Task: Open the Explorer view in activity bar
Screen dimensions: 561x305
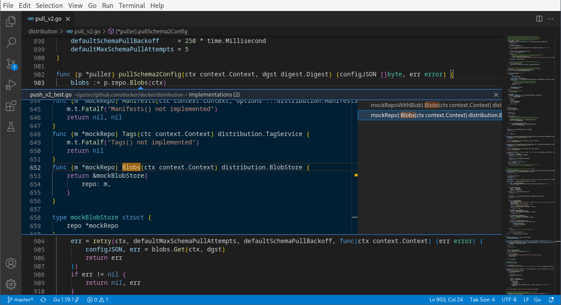Action: click(11, 22)
